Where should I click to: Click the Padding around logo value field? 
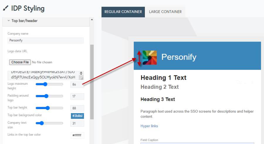(77, 96)
